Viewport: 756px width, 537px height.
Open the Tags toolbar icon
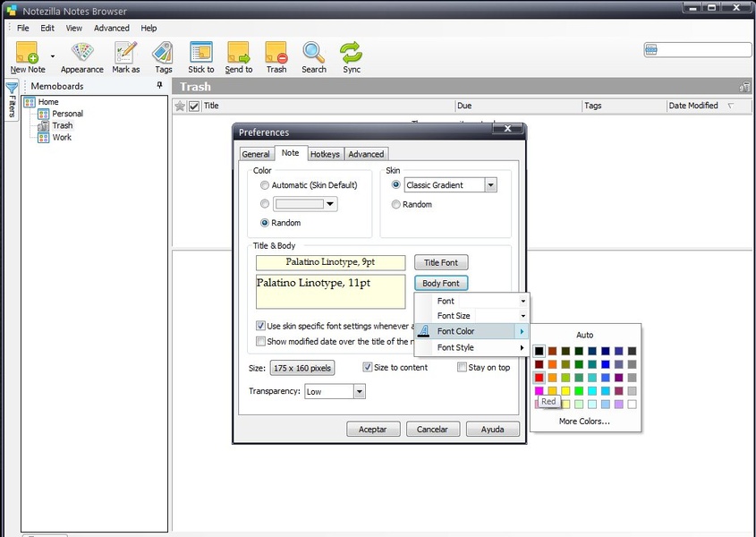coord(163,52)
